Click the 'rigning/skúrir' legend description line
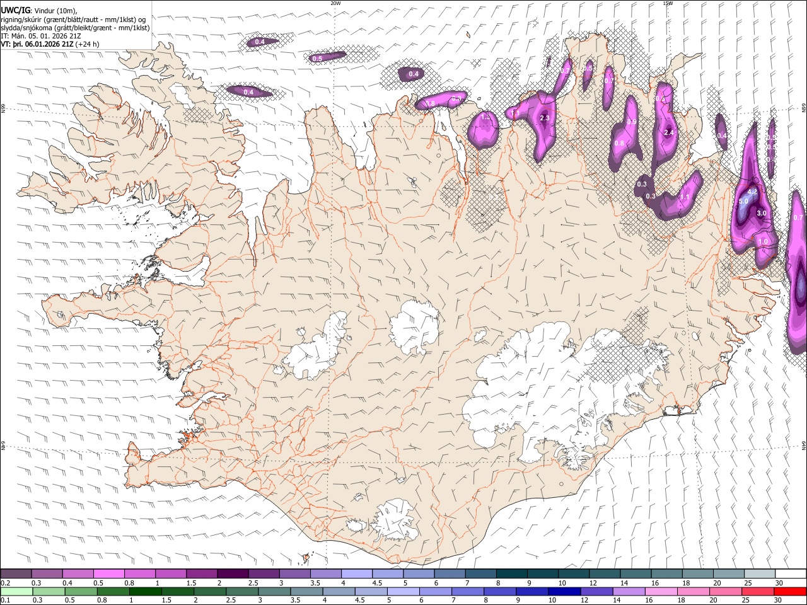Viewport: 807px width, 605px height. coord(73,20)
